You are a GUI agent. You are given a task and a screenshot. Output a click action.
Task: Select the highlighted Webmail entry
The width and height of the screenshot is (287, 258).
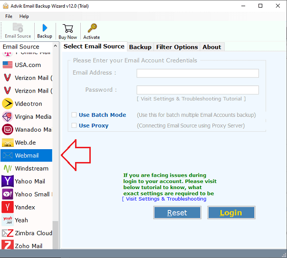(27, 155)
